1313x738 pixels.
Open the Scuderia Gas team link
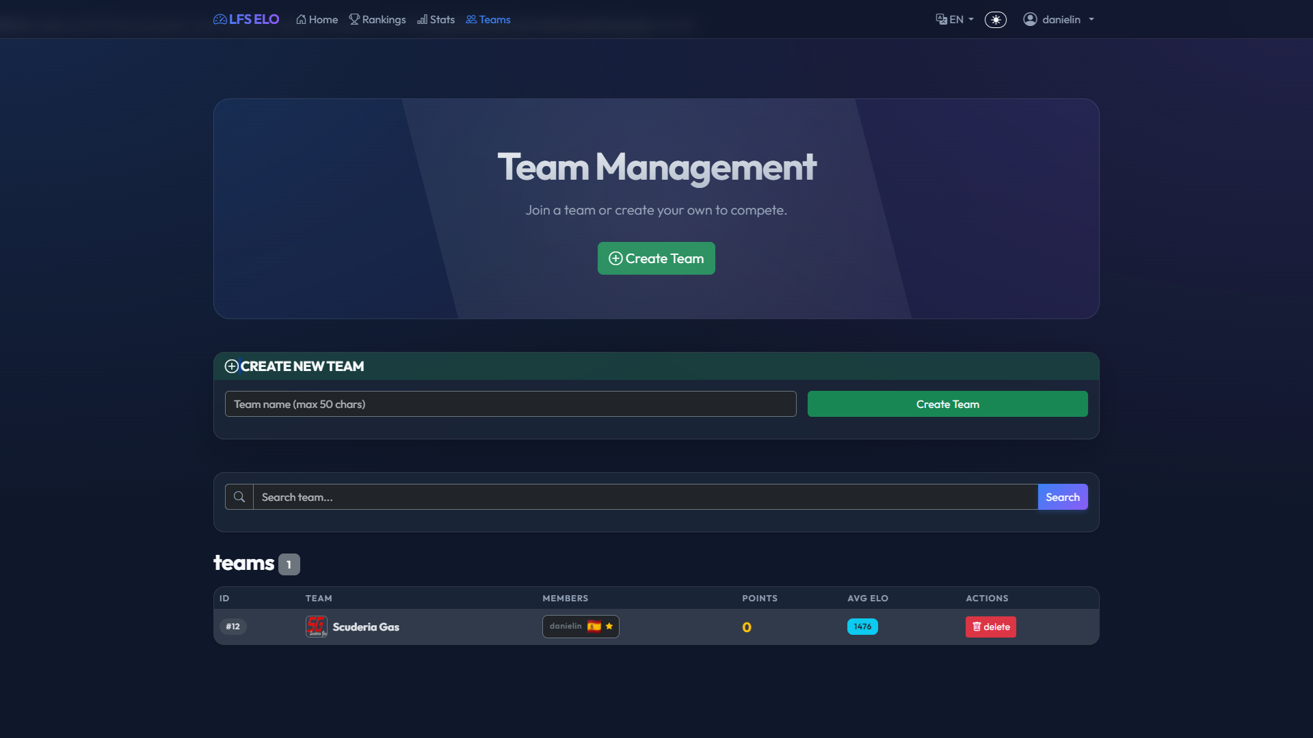pyautogui.click(x=366, y=627)
